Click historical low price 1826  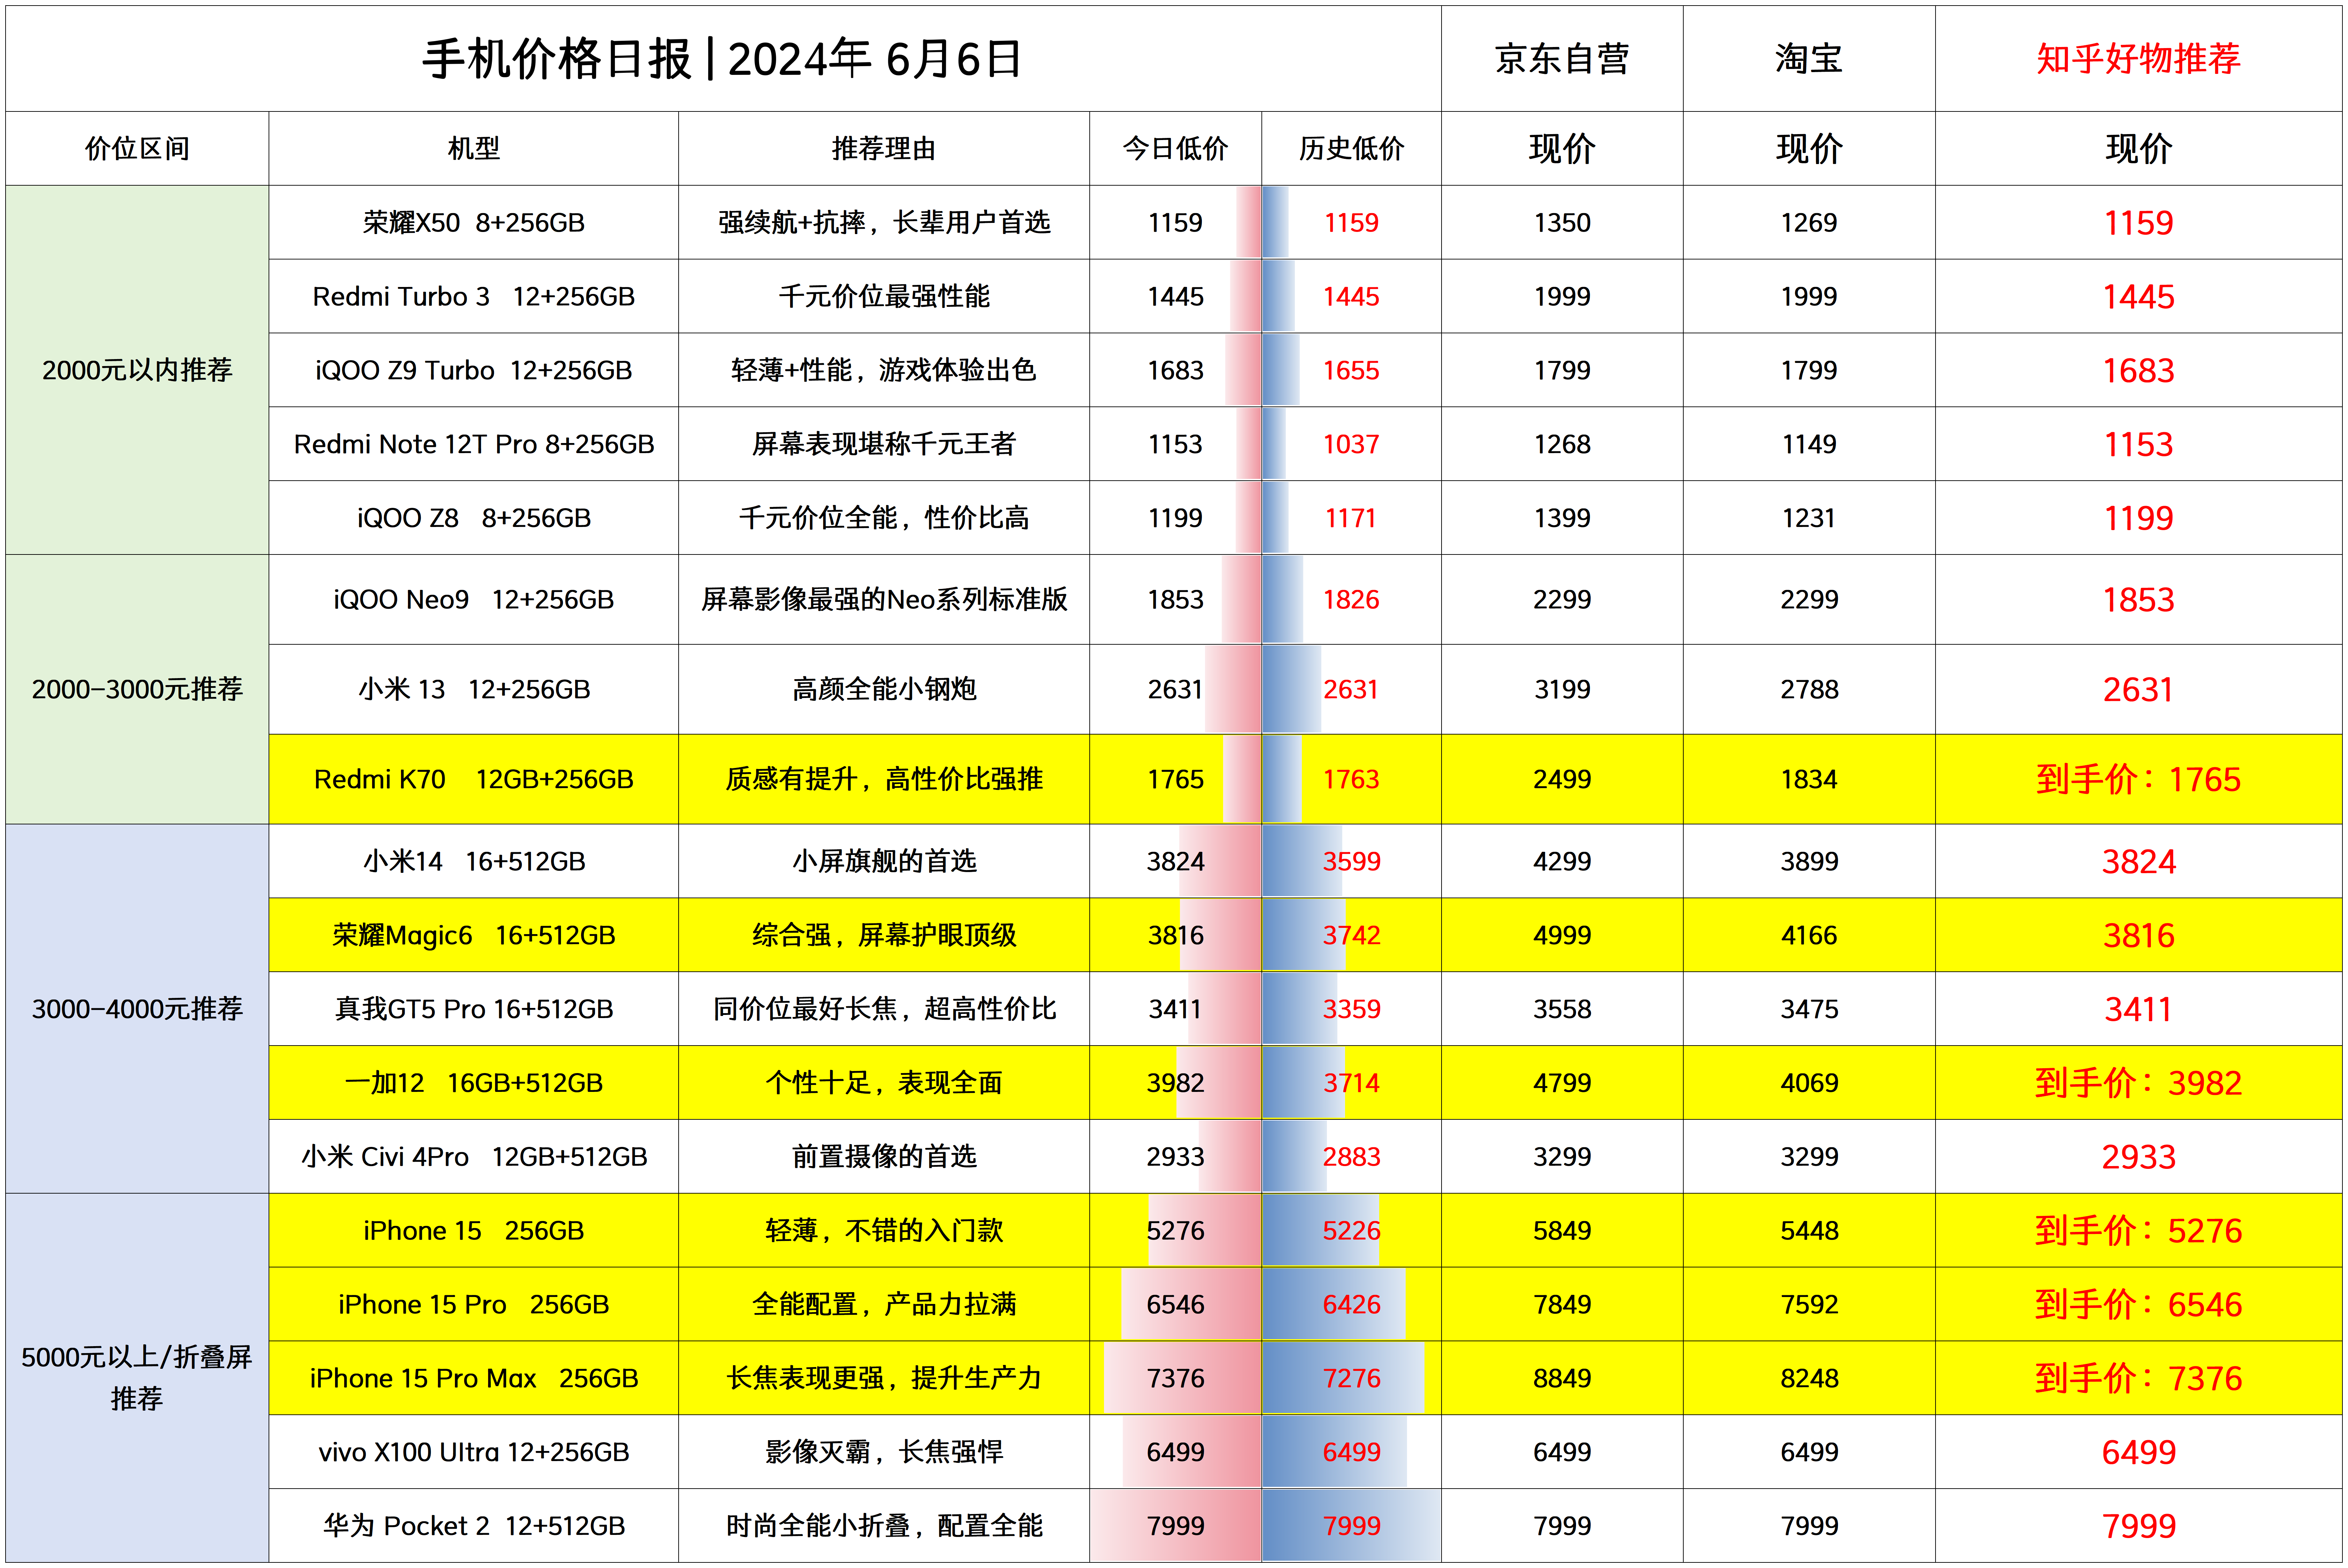tap(1351, 599)
